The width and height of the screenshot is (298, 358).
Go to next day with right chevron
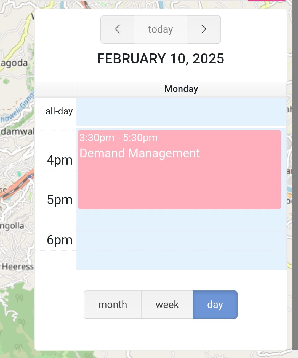pos(204,29)
